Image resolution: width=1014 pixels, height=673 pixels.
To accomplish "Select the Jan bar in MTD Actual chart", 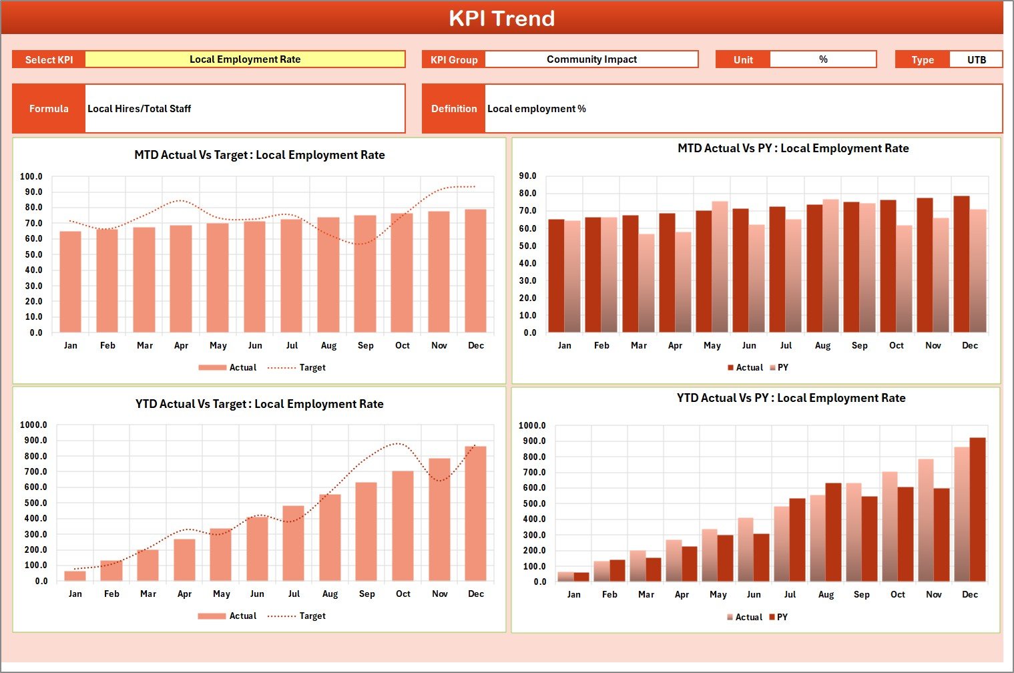I will point(71,280).
